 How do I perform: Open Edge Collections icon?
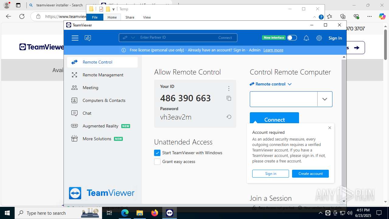(343, 16)
